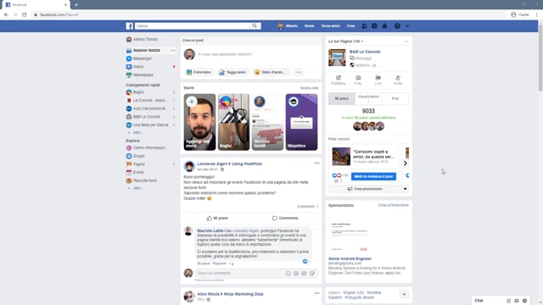Open B&B Le Coccole page link
The width and height of the screenshot is (543, 305).
point(365,52)
